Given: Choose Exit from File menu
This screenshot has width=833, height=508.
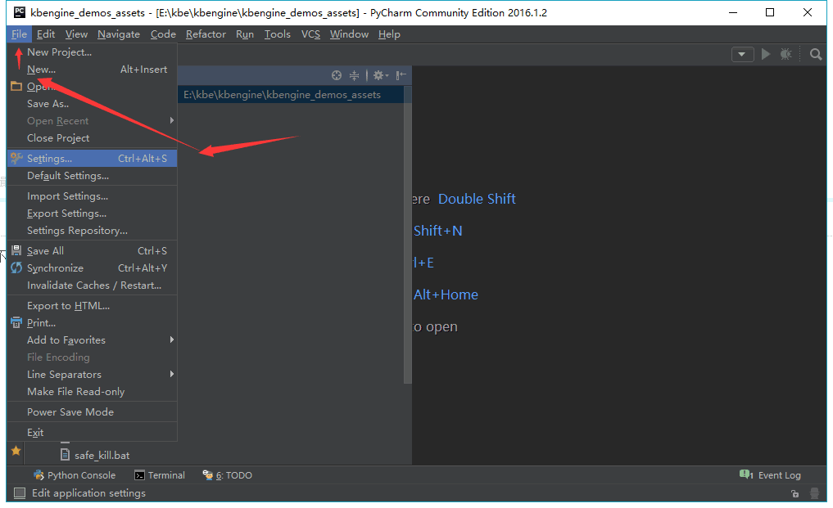Looking at the screenshot, I should coord(92,433).
